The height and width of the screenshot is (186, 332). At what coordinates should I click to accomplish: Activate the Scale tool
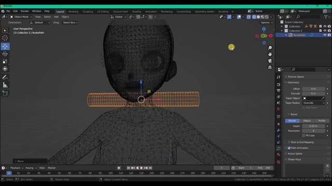pyautogui.click(x=5, y=61)
